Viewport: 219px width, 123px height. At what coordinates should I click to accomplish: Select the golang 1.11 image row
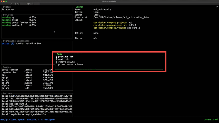pyautogui.click(x=27, y=88)
